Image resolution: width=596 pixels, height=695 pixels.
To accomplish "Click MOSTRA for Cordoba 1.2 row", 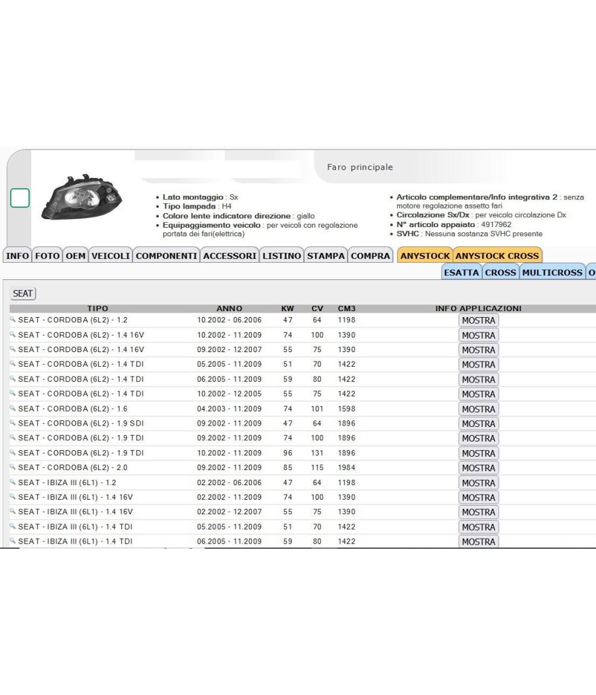I will click(x=479, y=320).
